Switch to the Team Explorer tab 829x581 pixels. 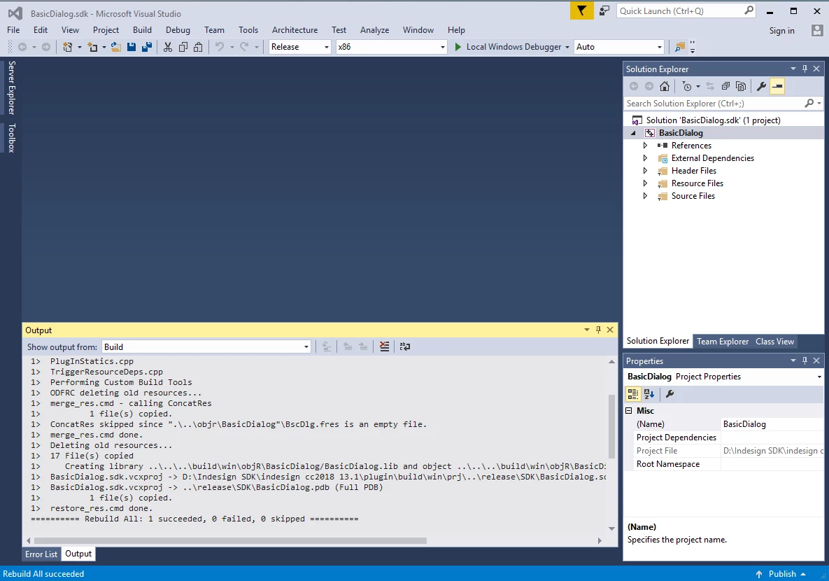(x=722, y=342)
